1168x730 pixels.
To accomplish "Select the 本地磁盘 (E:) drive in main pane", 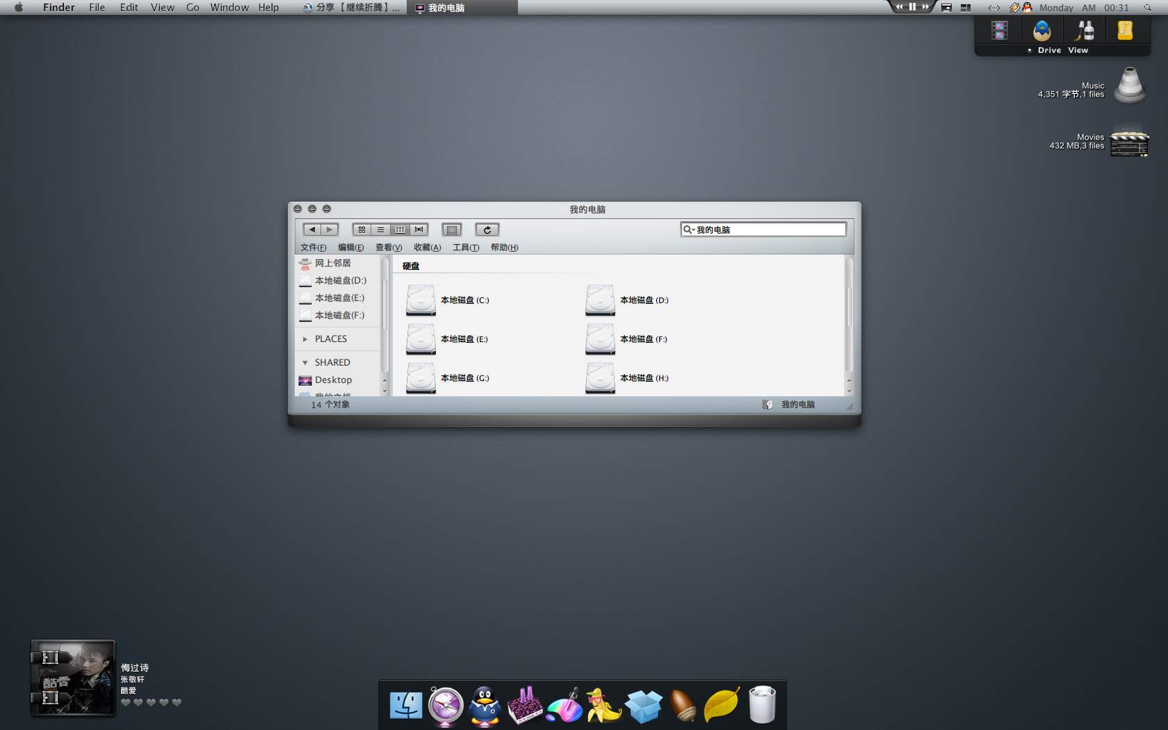I will (x=447, y=339).
